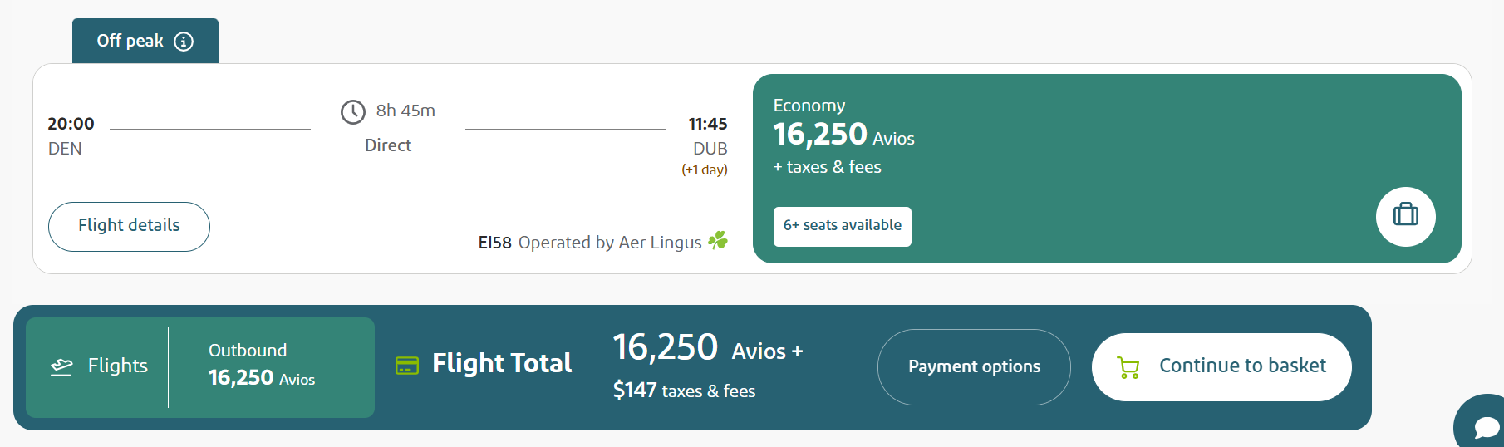Click the clock duration icon
The width and height of the screenshot is (1504, 447).
click(353, 111)
